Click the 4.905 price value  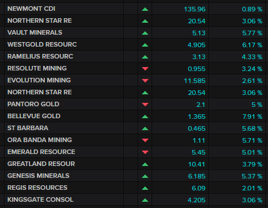click(196, 45)
